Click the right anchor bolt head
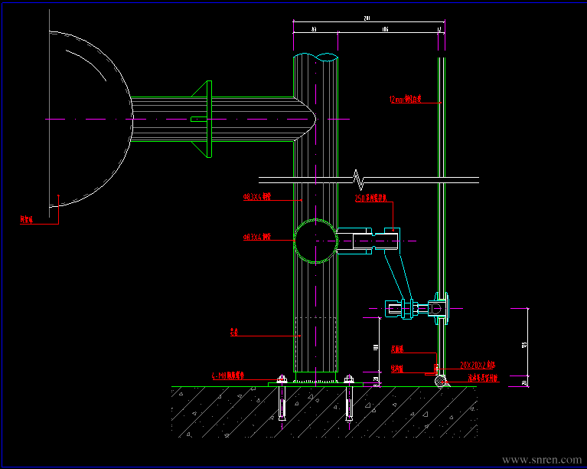 point(349,379)
